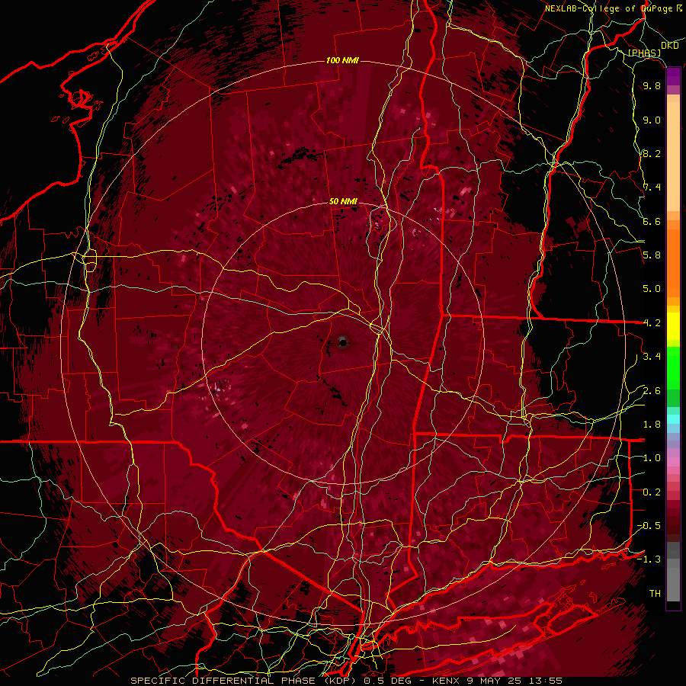Click the 5.0 value on the color scale
This screenshot has height=686, width=686.
(652, 289)
